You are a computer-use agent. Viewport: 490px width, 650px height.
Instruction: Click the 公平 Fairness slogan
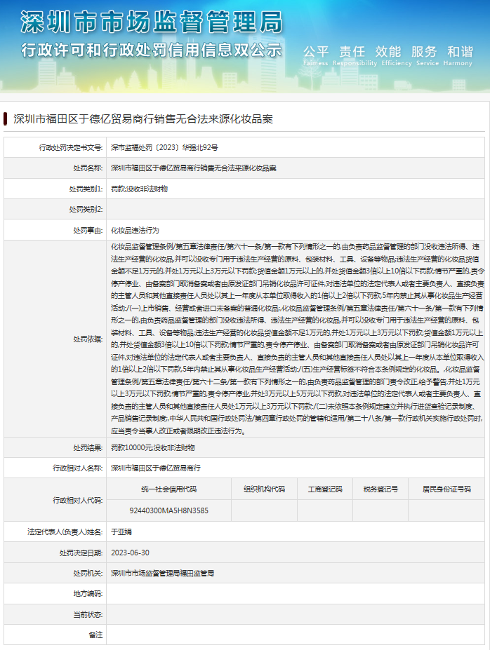tap(316, 55)
